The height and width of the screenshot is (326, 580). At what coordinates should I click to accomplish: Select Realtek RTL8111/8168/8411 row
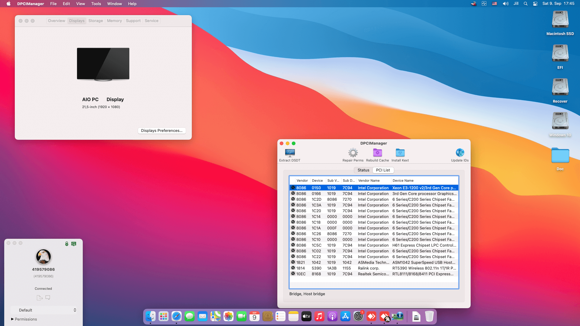[x=374, y=274]
